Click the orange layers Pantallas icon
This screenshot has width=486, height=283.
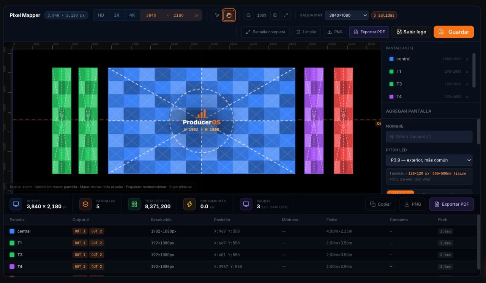[x=85, y=204]
